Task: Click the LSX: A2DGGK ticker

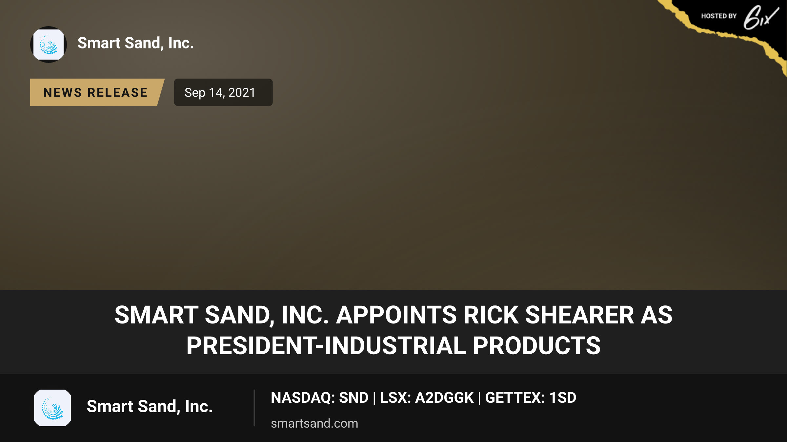Action: 427,398
